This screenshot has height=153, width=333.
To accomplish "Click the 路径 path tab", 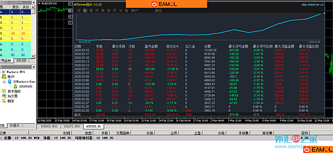I will [158, 11].
